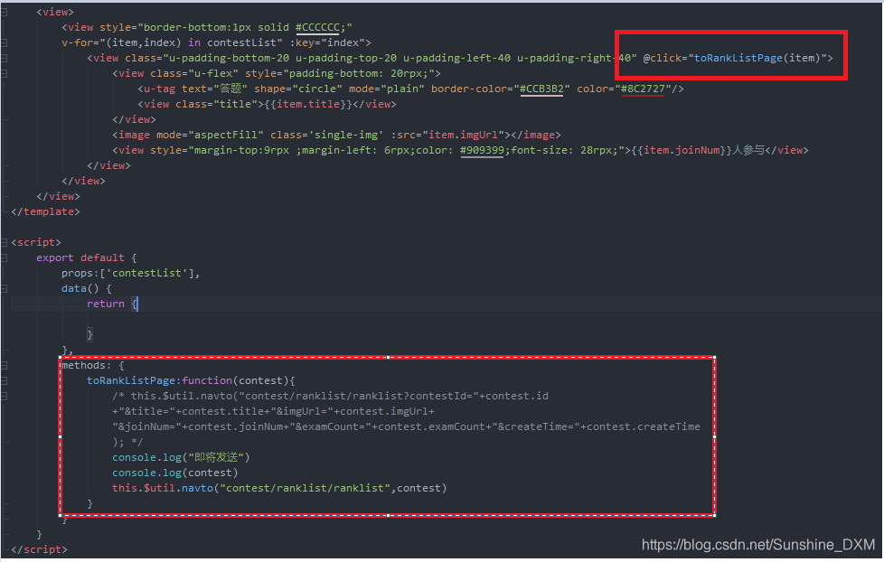884x562 pixels.
Task: Collapse the fold on the u-padding-bottom-20 view line
Action: point(4,58)
